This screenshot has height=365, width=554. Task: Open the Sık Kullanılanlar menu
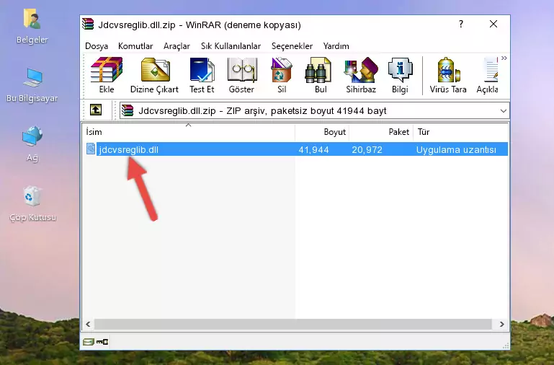(231, 46)
